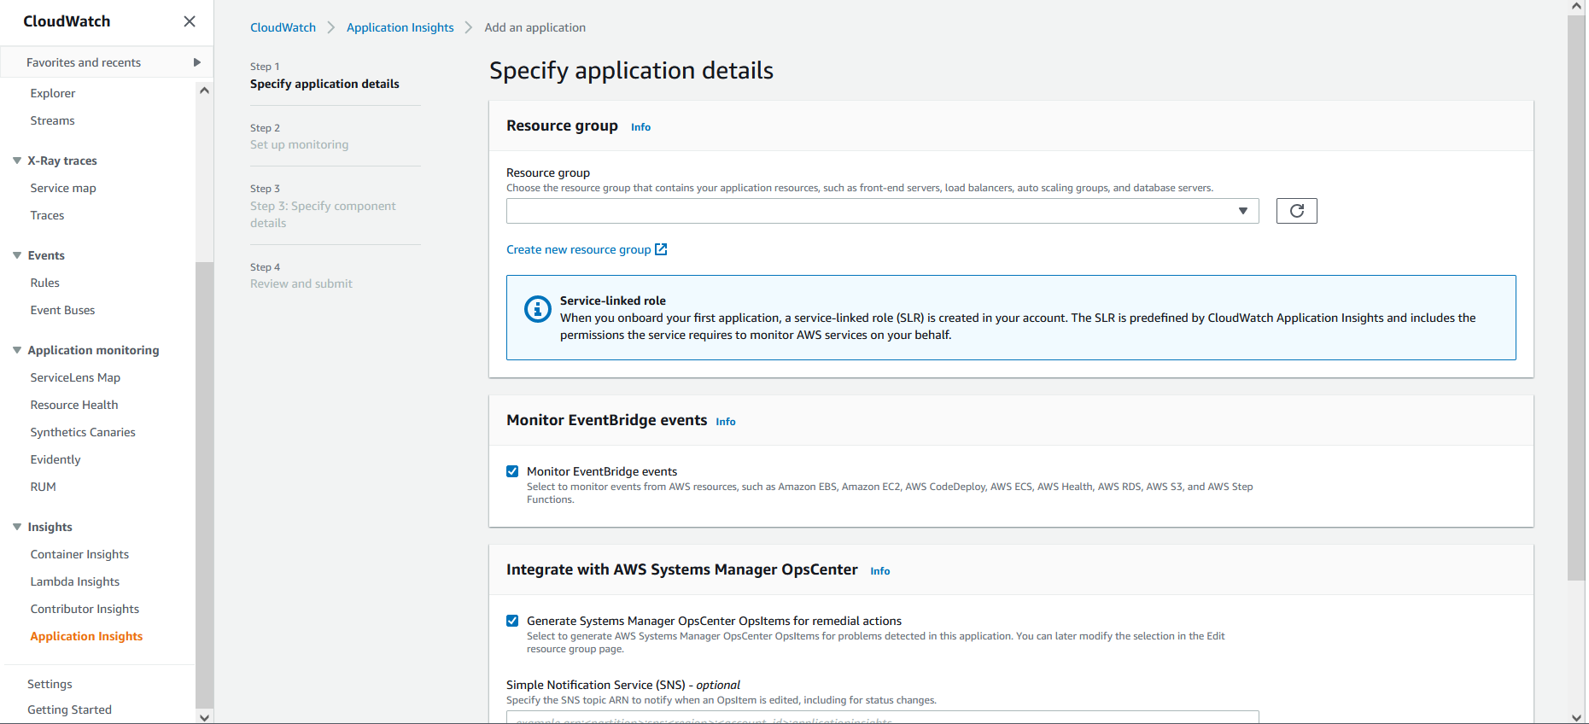Open RUM in sidebar
This screenshot has height=724, width=1589.
click(43, 487)
